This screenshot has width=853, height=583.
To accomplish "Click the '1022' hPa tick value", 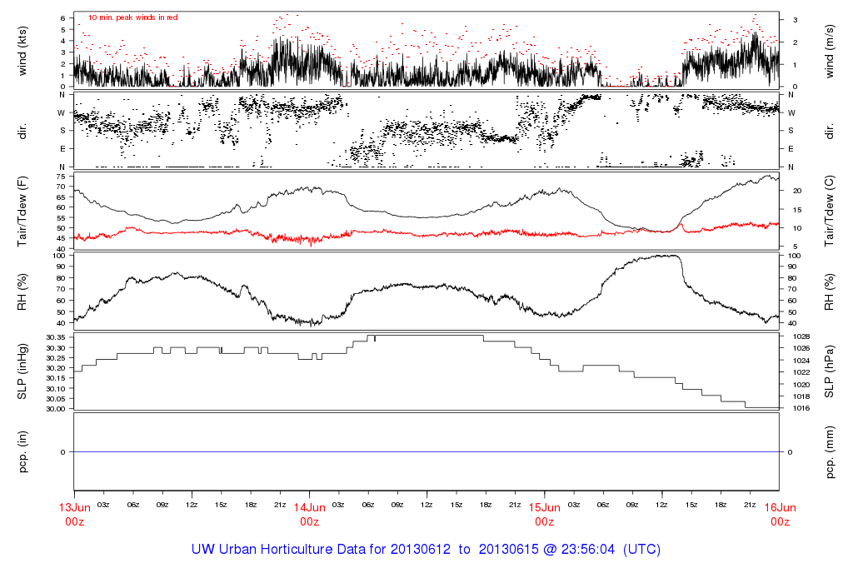I will (801, 372).
